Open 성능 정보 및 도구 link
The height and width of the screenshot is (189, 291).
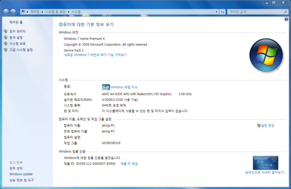21,180
